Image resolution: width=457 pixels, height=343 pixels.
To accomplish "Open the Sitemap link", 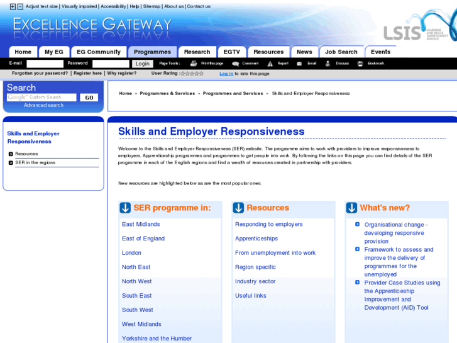I will coord(152,6).
